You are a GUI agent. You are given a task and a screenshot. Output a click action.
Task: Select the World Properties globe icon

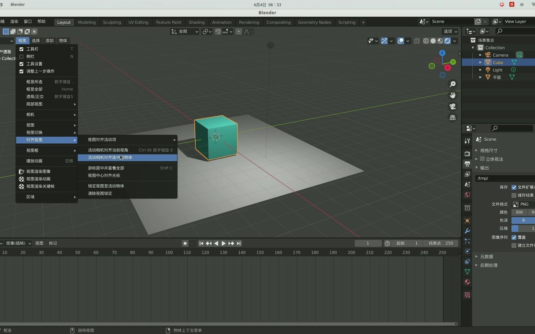click(467, 195)
